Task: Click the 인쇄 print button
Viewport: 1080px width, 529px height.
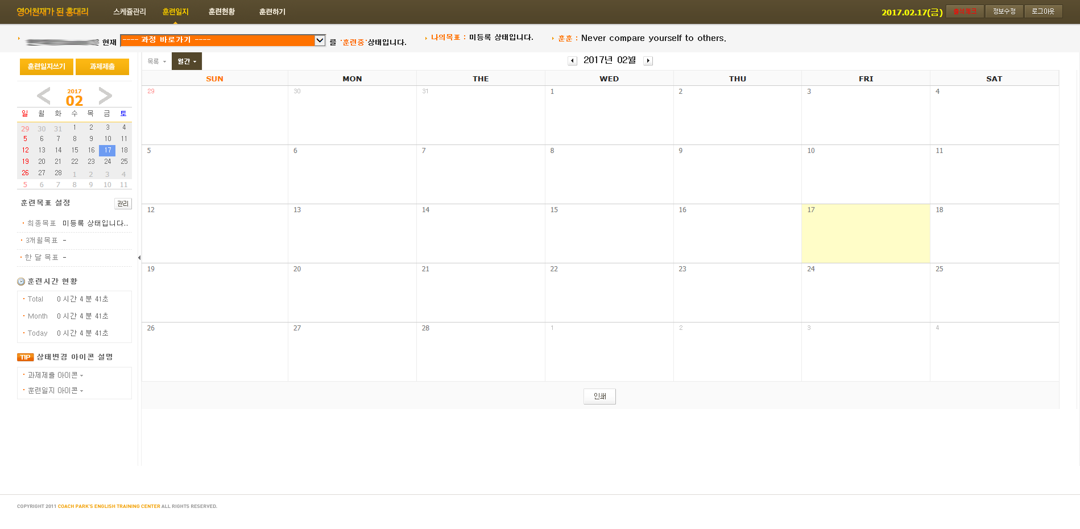Action: tap(599, 396)
